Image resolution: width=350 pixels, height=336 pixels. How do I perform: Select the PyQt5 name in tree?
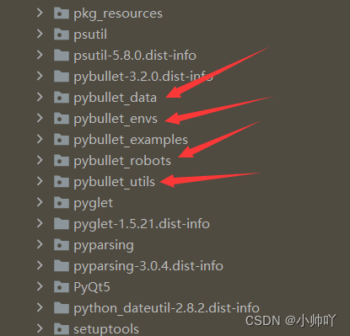[x=92, y=287]
